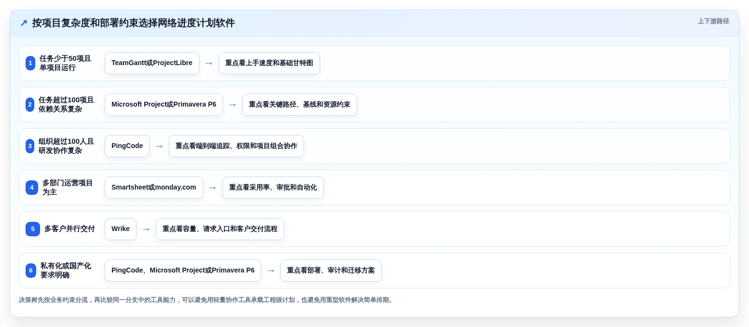Click condition 任务少于50项且单项目运行
This screenshot has width=749, height=327.
pyautogui.click(x=65, y=63)
